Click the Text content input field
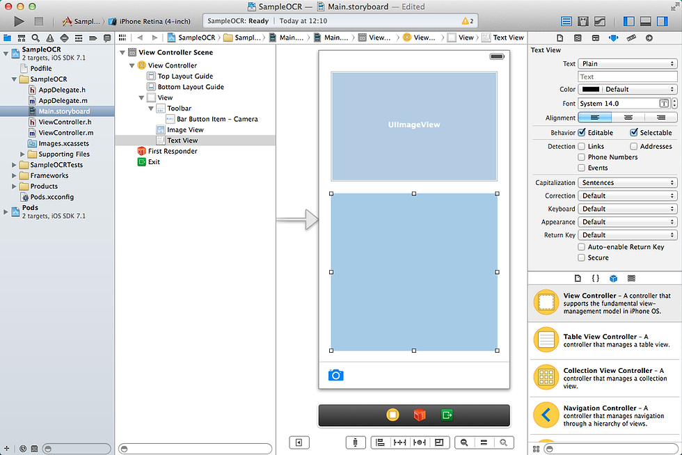682x455 pixels. coord(628,77)
